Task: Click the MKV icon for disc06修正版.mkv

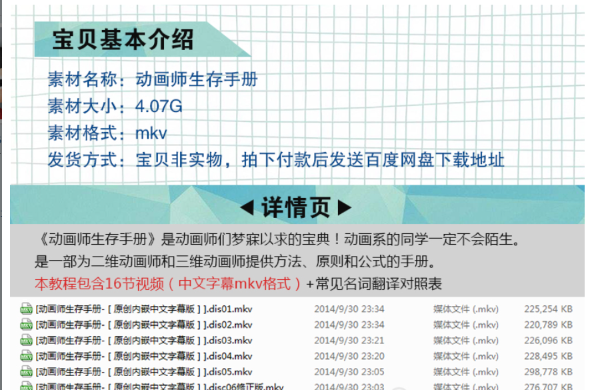Action: click(26, 386)
